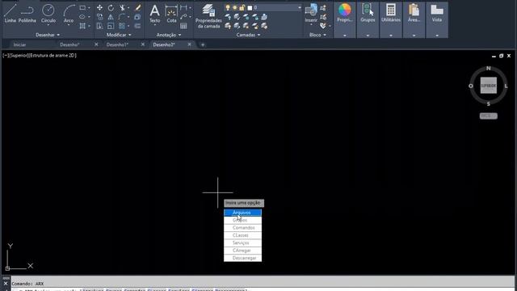Expand the Anotação panel
The height and width of the screenshot is (291, 517).
[169, 35]
